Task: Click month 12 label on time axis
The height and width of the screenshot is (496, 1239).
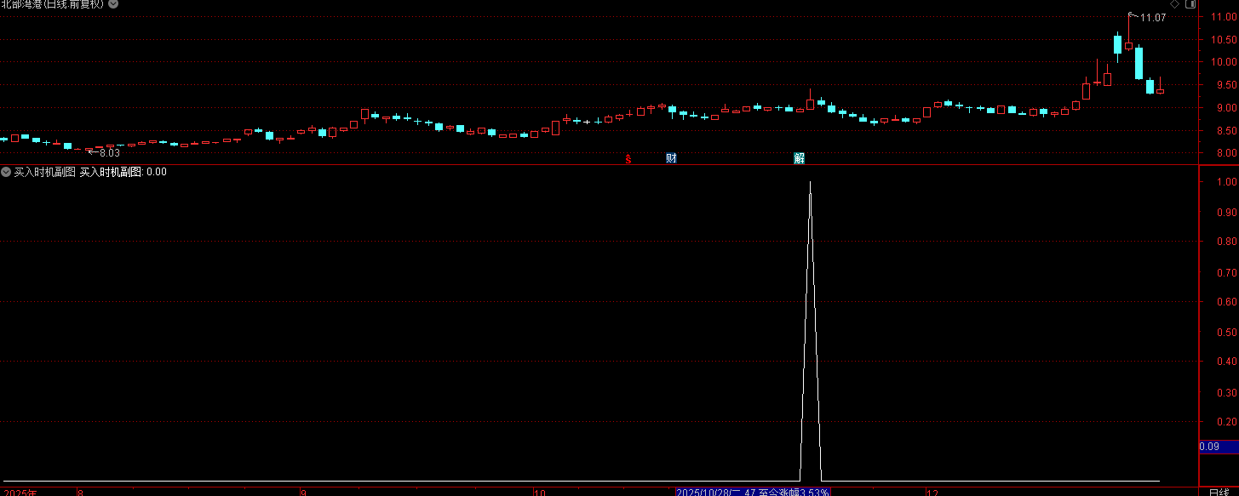Action: click(932, 492)
